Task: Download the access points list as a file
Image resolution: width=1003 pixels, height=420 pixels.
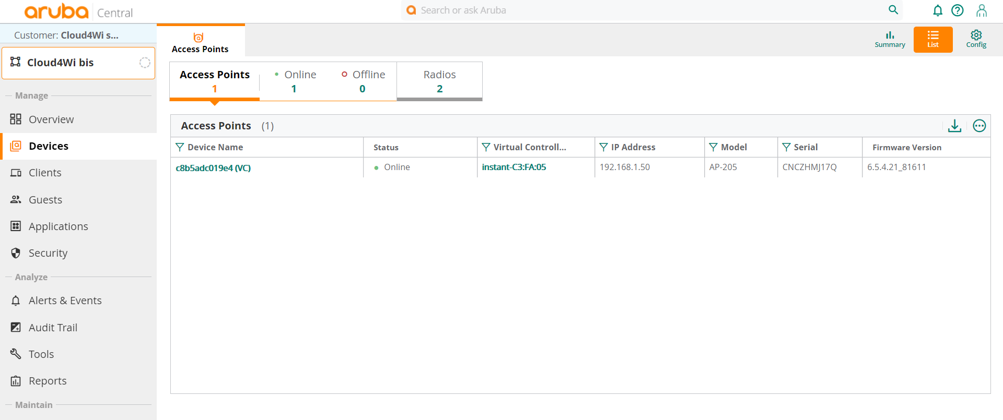Action: point(954,126)
